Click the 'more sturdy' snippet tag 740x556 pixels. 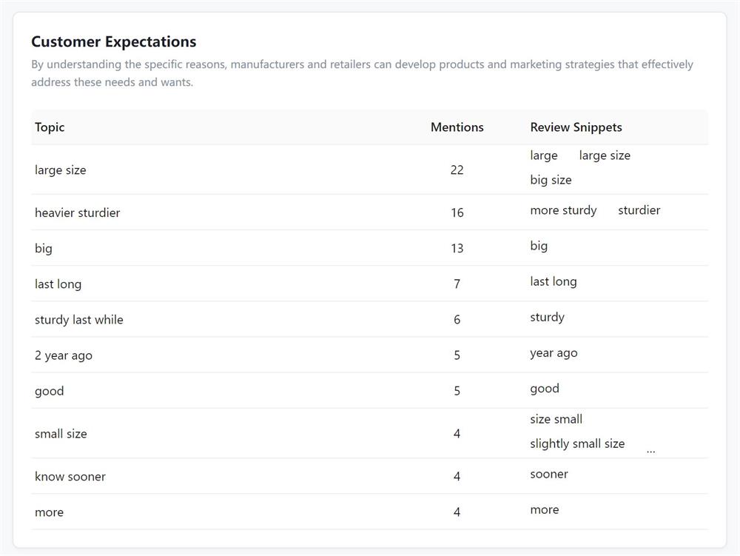pyautogui.click(x=563, y=210)
